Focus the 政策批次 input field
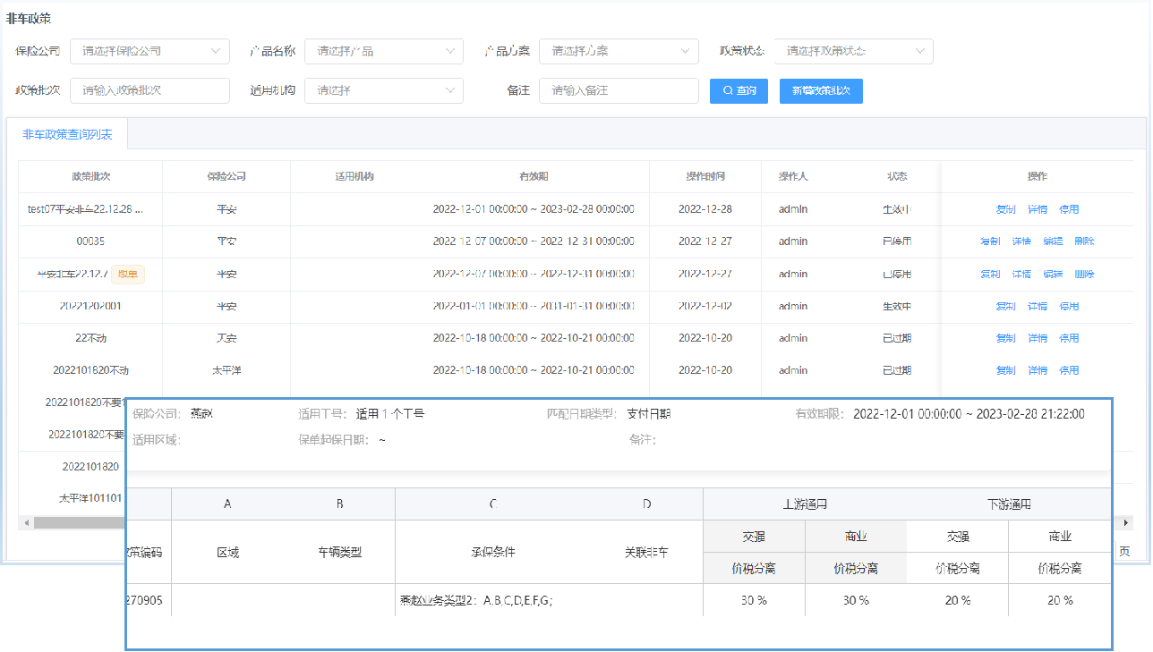Viewport: 1153px width, 652px height. [x=149, y=90]
